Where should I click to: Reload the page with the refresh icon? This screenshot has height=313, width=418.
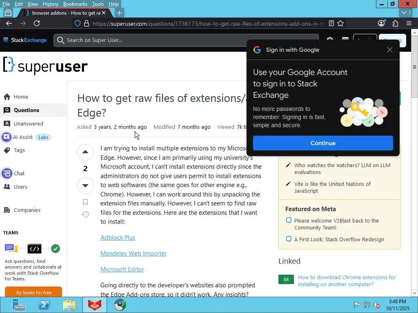click(x=37, y=23)
